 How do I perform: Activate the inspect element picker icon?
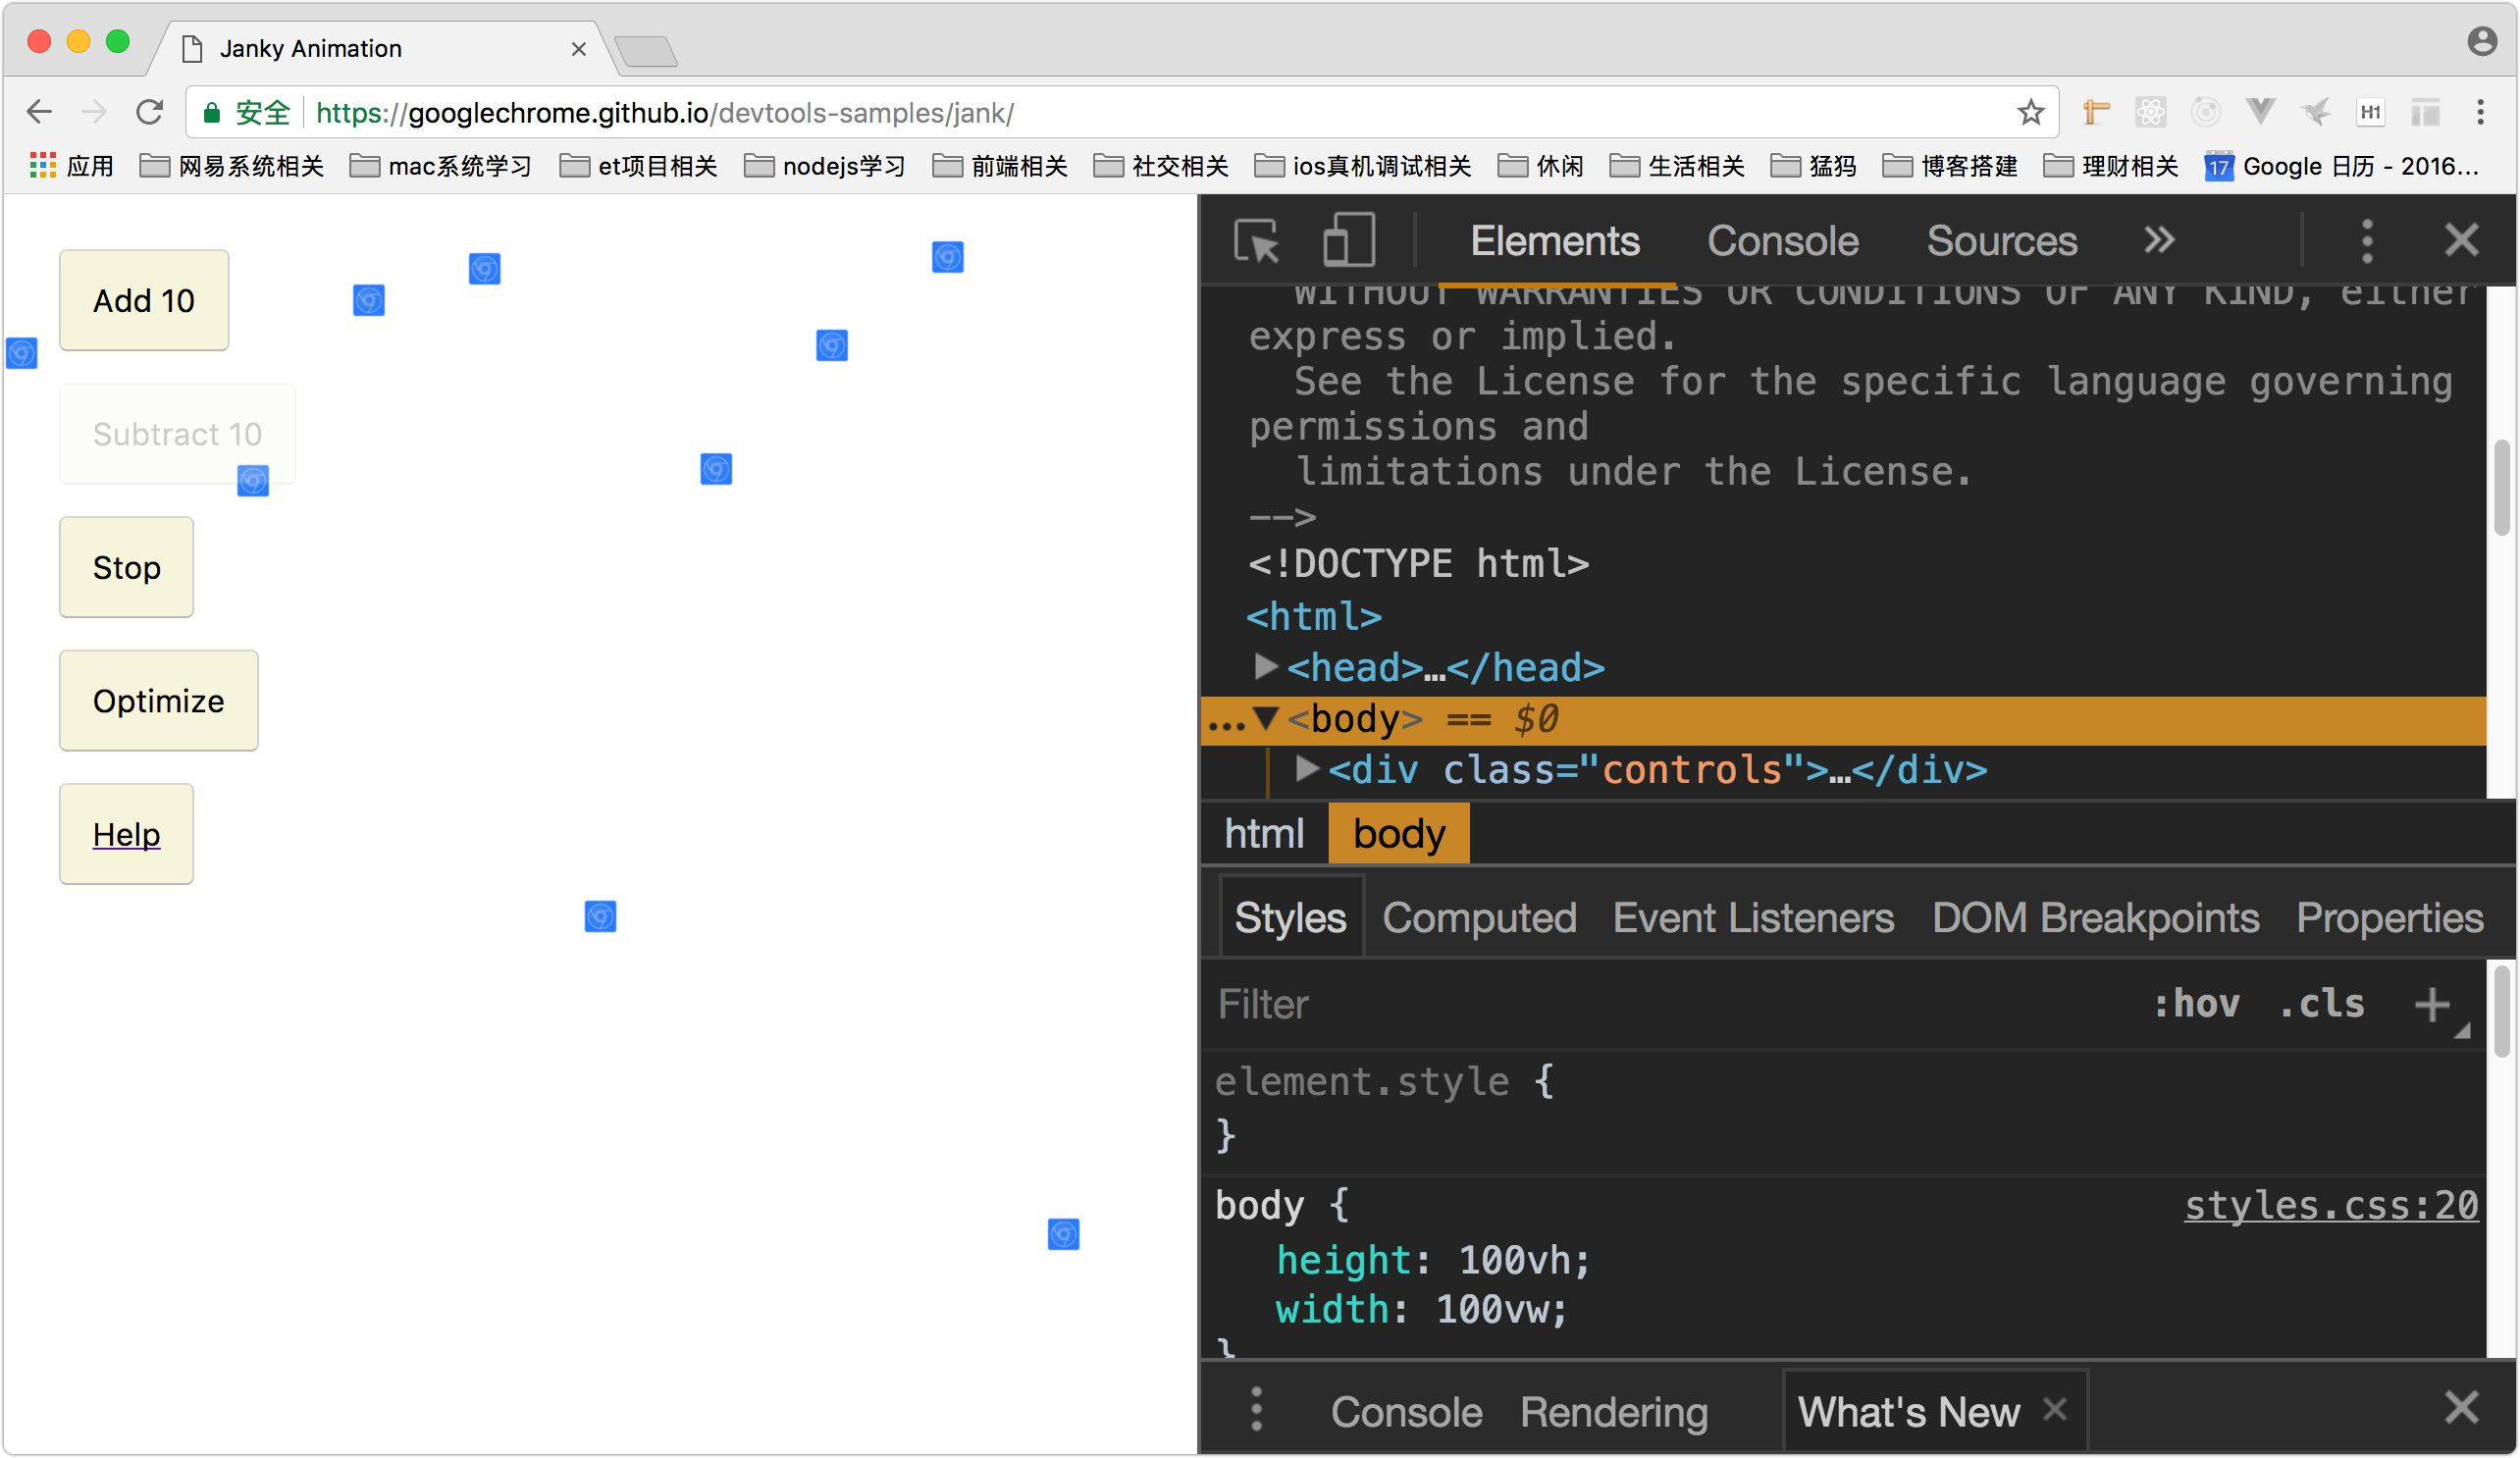click(x=1256, y=241)
